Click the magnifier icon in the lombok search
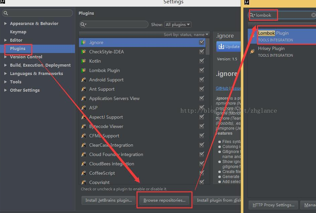The height and width of the screenshot is (213, 316). pyautogui.click(x=252, y=15)
